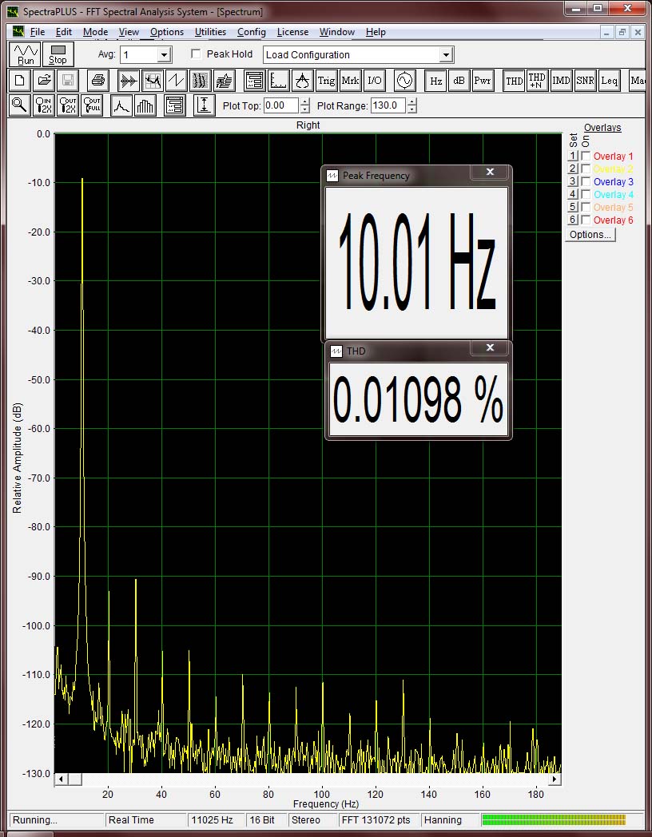This screenshot has height=837, width=652.
Task: Increase Plot Range with up stepper arrow
Action: click(411, 101)
